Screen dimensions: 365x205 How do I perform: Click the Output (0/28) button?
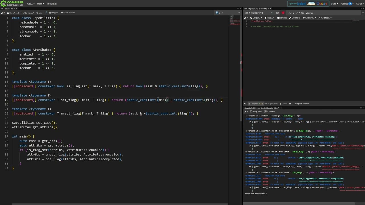click(255, 104)
